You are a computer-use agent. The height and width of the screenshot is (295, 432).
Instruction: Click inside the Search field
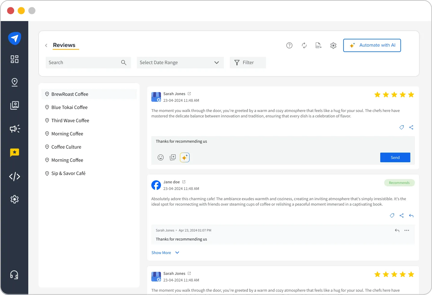(84, 62)
